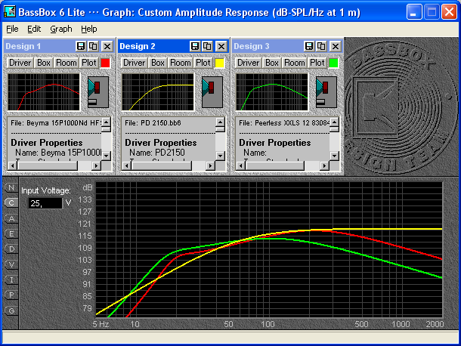The height and width of the screenshot is (346, 461).
Task: Open Room settings for Design 3
Action: coord(294,63)
